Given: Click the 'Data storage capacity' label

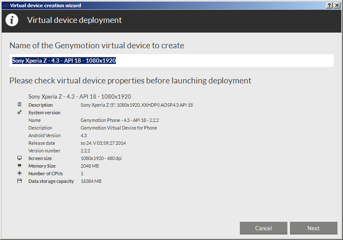Looking at the screenshot, I should (51, 181).
